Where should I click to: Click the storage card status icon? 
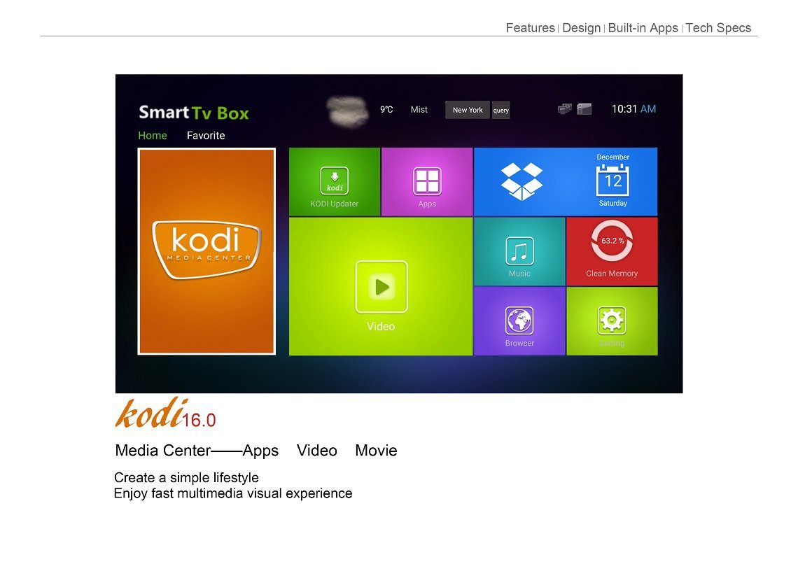pyautogui.click(x=584, y=109)
